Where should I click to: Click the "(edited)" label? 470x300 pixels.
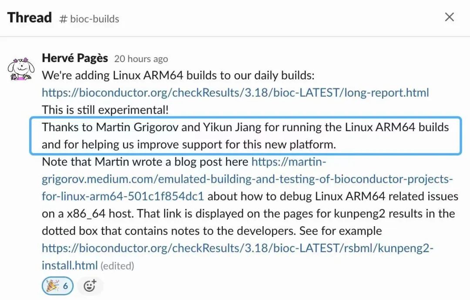click(117, 266)
